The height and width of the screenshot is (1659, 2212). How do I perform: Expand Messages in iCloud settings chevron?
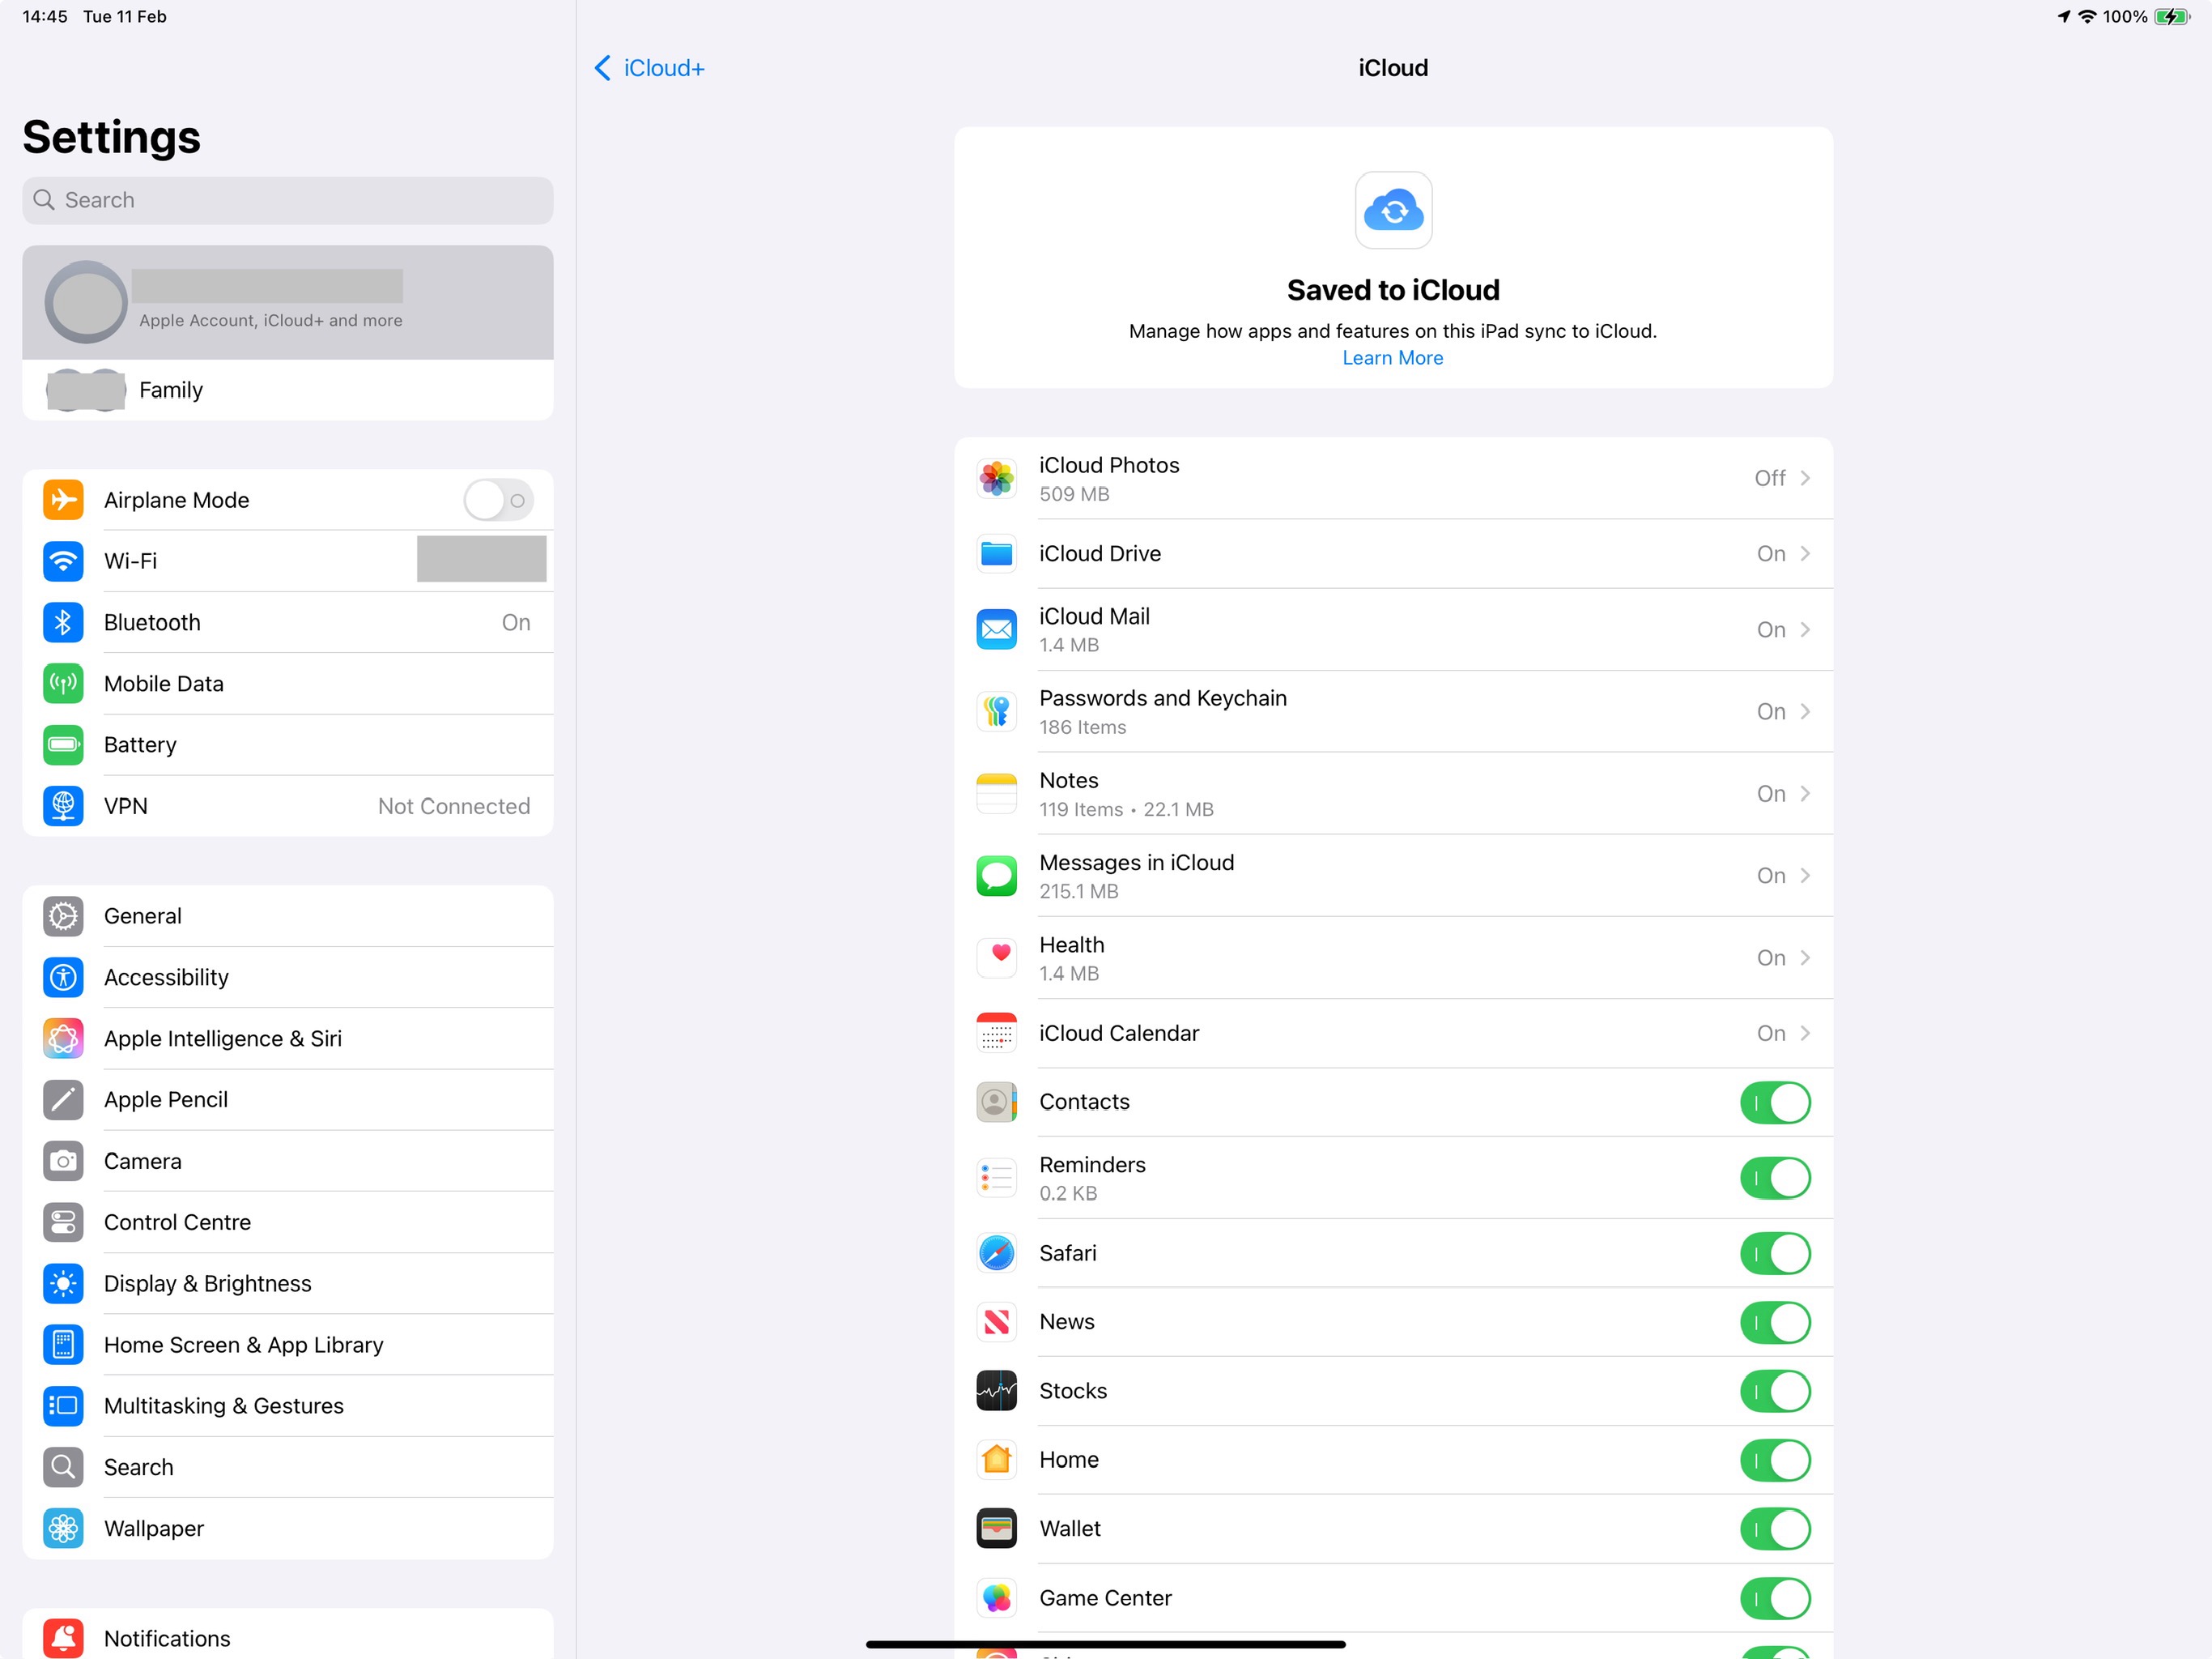click(x=1804, y=876)
